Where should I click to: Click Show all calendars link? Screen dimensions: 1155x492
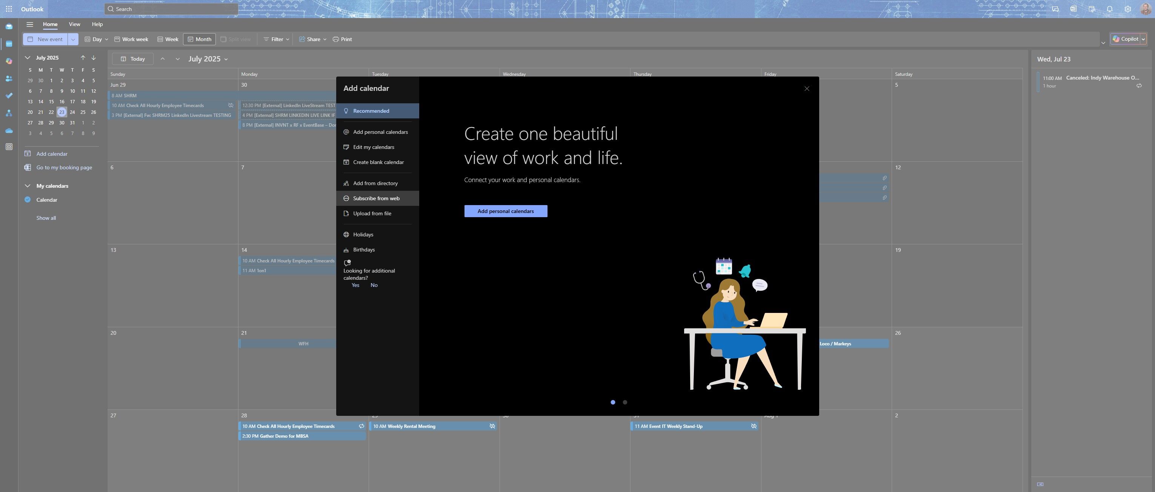pos(46,218)
